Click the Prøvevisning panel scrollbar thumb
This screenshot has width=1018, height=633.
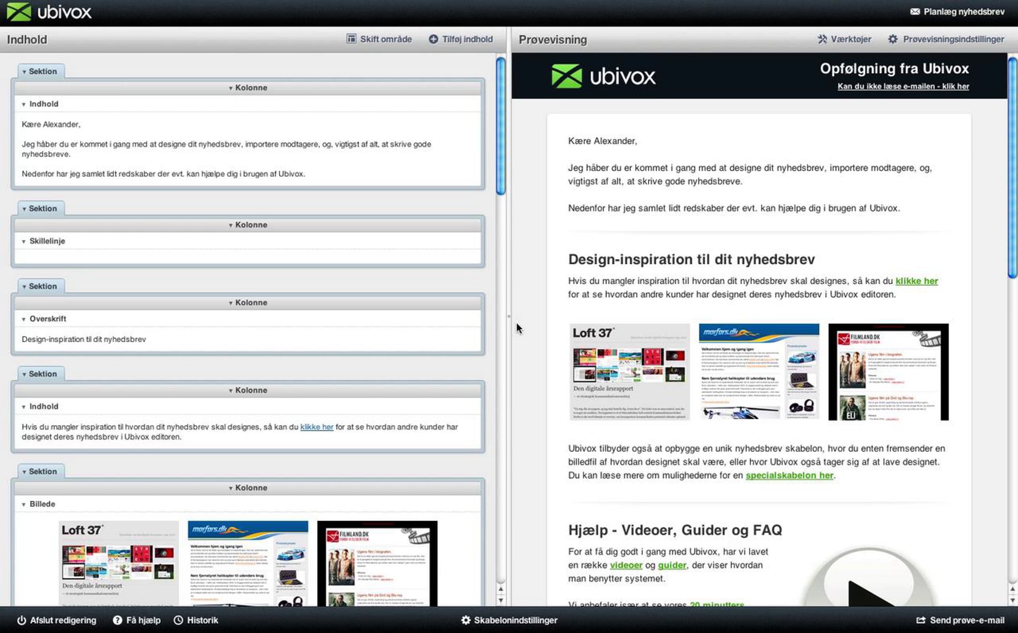1012,167
